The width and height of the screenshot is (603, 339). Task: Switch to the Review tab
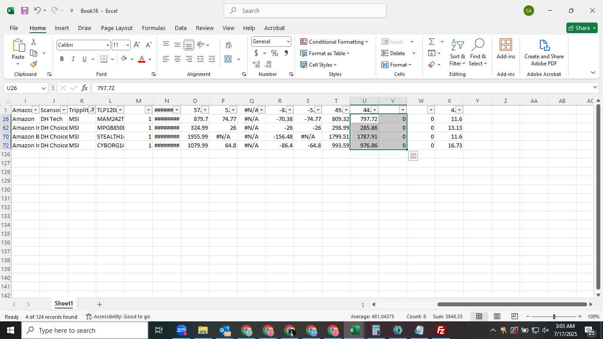205,28
